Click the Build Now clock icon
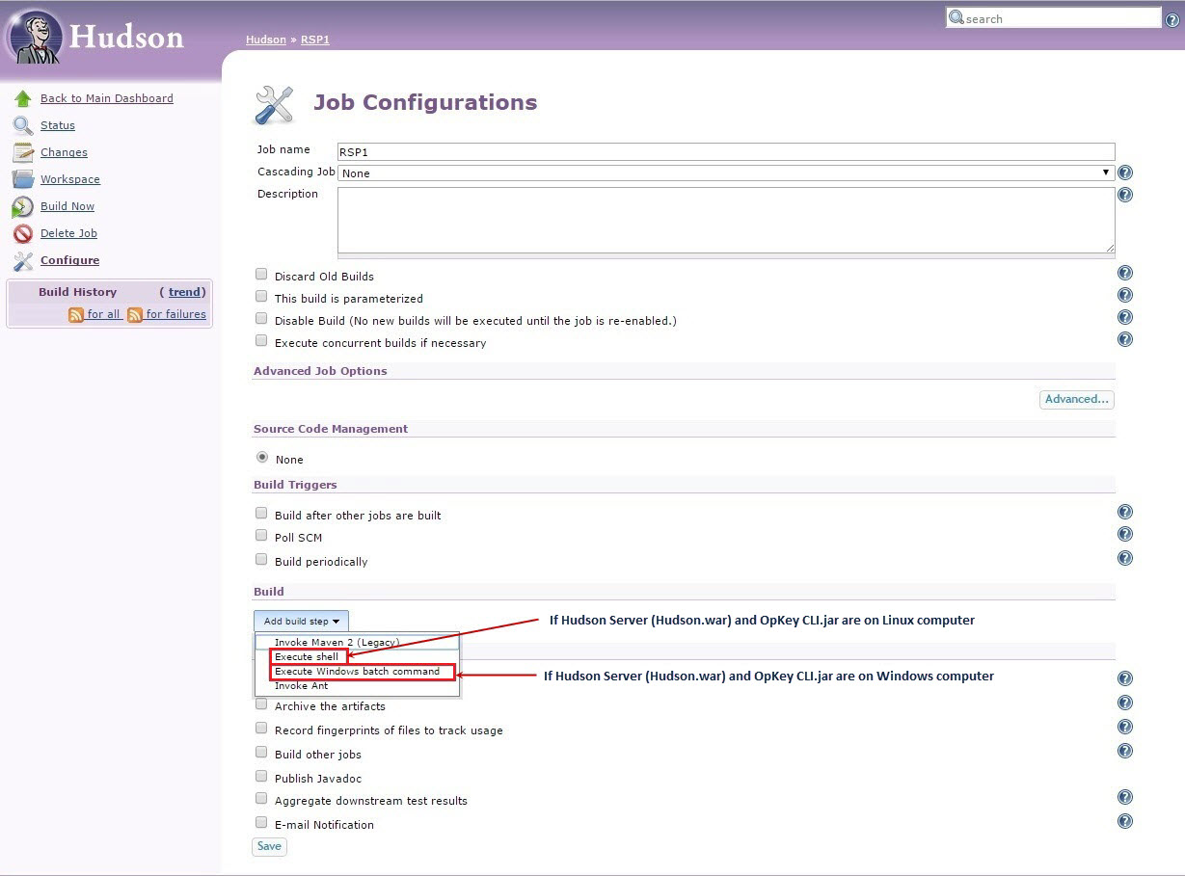 23,206
